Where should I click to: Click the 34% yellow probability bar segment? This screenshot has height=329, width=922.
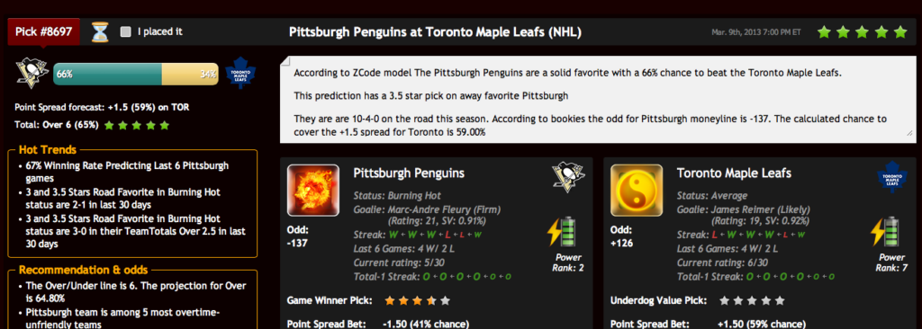191,74
